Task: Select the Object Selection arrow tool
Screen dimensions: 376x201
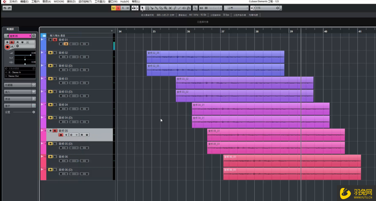Action: [x=143, y=8]
